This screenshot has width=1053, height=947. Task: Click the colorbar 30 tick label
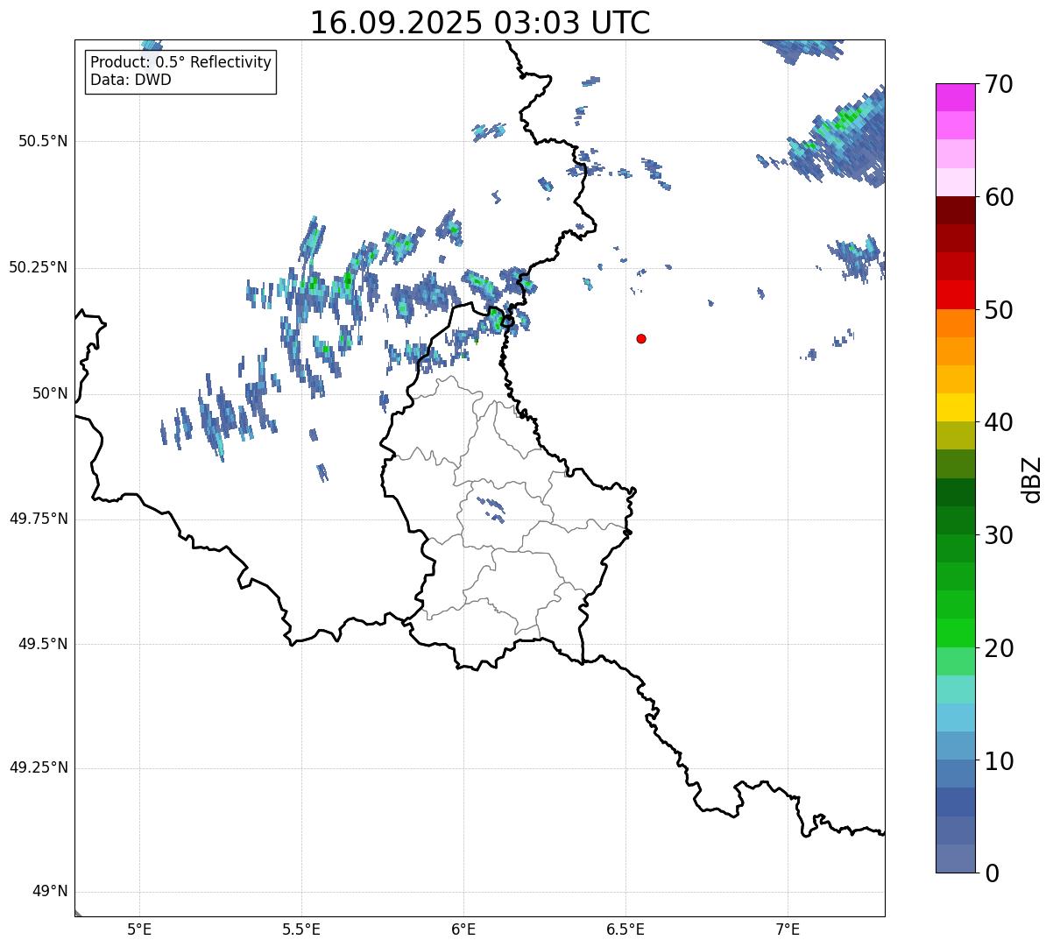[999, 535]
